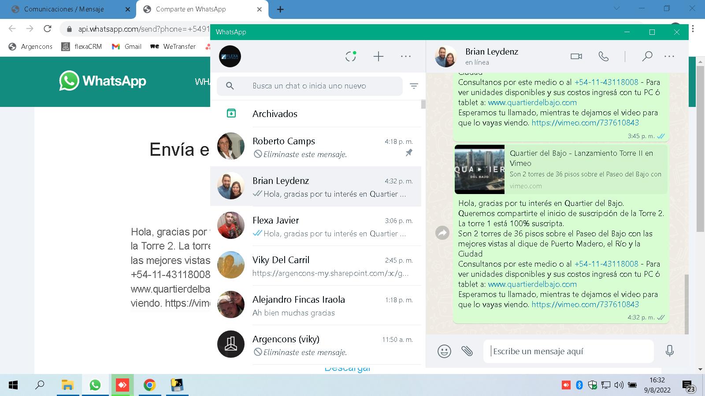
Task: Open the Argencons bookmark
Action: pyautogui.click(x=31, y=47)
